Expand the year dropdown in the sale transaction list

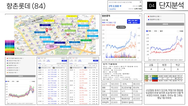[64, 58]
